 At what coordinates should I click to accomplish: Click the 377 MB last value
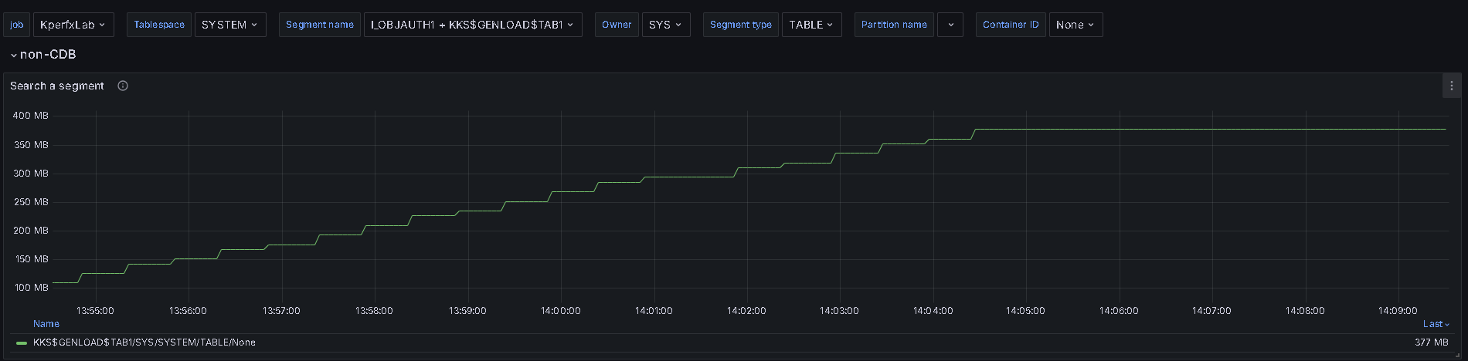coord(1431,342)
